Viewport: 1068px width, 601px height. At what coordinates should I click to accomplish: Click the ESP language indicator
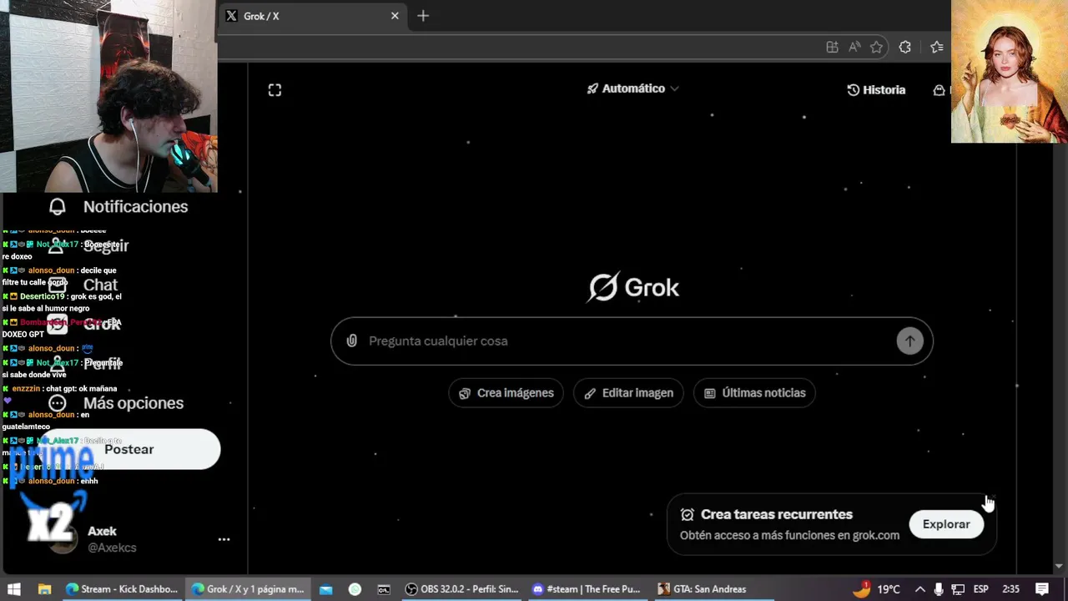point(981,589)
